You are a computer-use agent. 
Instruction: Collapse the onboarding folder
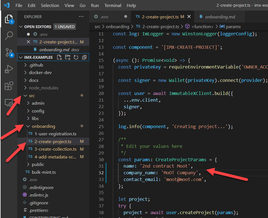point(28,126)
